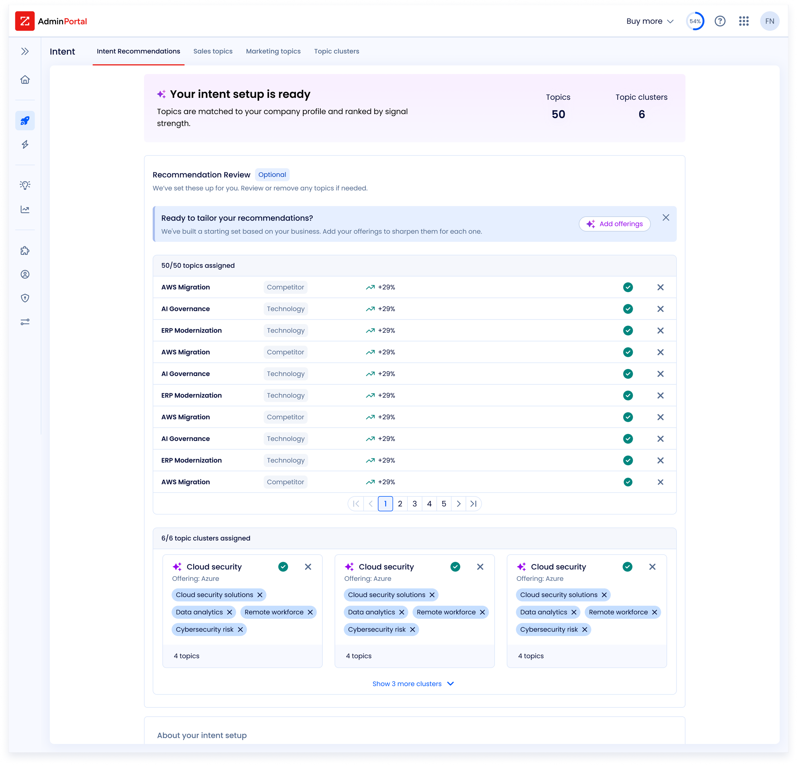Click the Optional badge beside Recommendation Review
The image size is (797, 765).
coord(272,175)
